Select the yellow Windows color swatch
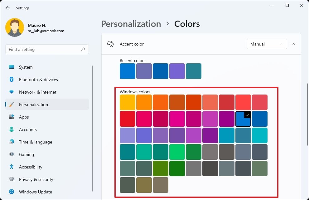Viewport: 309px width, 200px height. tap(127, 102)
